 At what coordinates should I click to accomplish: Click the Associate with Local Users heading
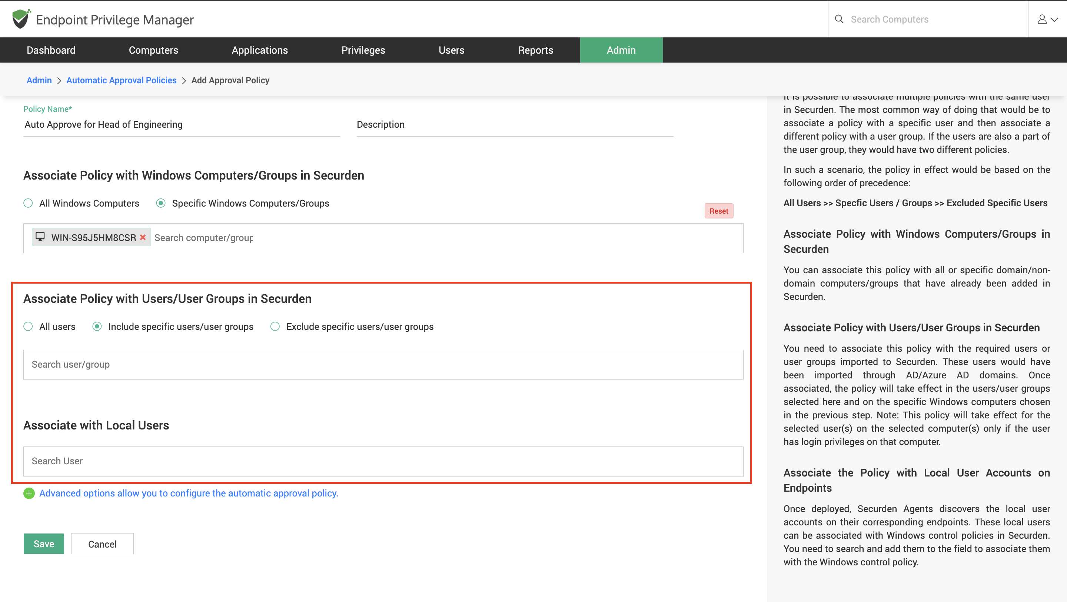(x=96, y=425)
